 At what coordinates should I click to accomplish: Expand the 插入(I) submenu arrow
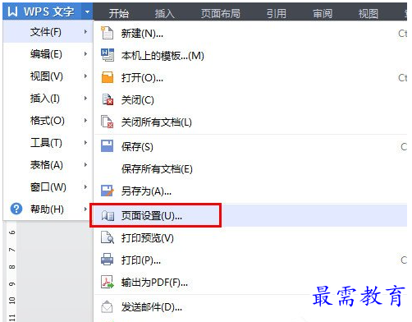click(x=85, y=98)
